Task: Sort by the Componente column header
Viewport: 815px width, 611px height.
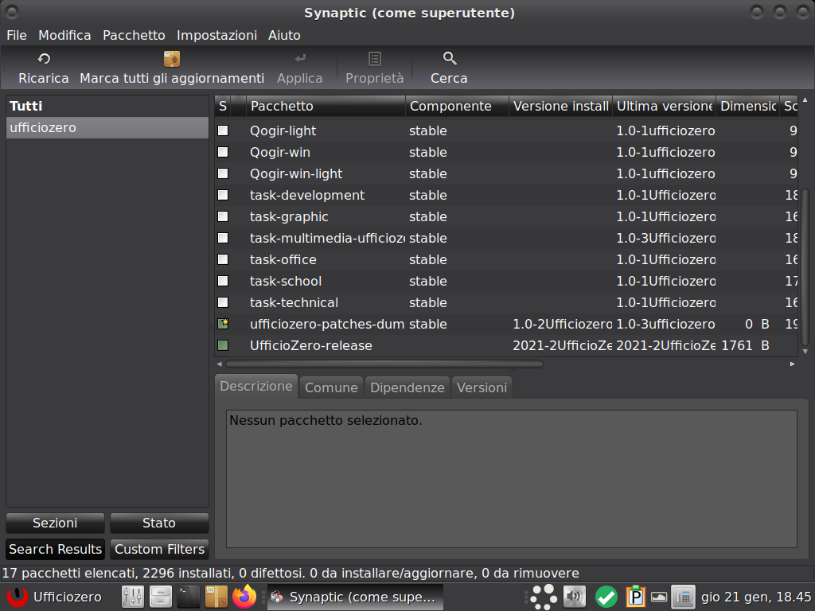Action: [x=457, y=106]
